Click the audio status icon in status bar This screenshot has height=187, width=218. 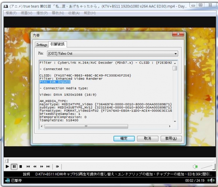[x=211, y=180]
